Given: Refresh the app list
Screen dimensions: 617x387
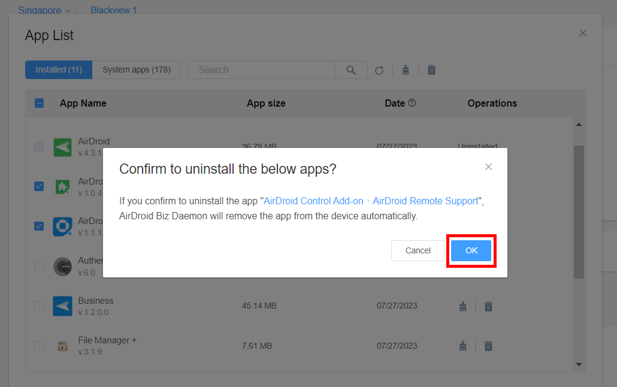Looking at the screenshot, I should (379, 71).
